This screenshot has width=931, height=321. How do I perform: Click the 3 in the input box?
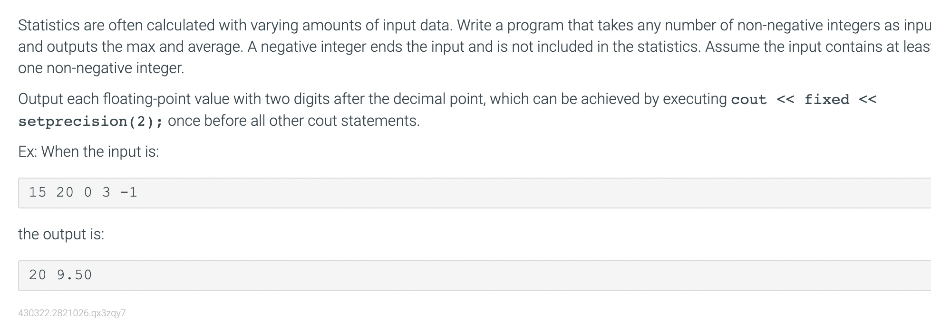point(106,192)
